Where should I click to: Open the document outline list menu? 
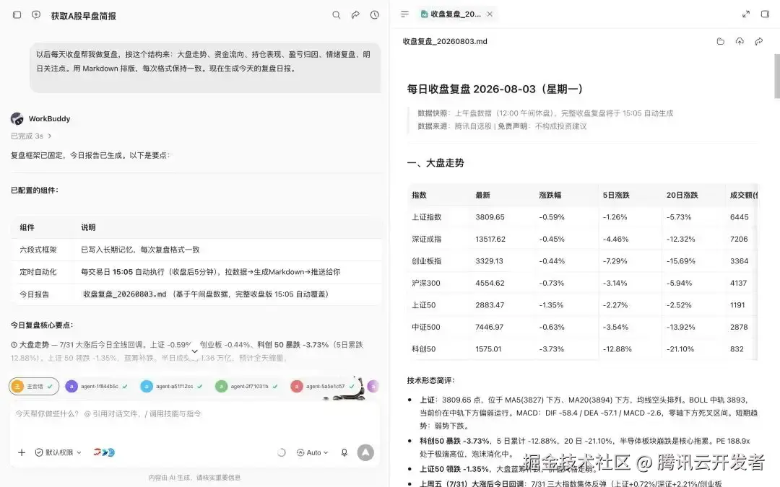pyautogui.click(x=404, y=14)
